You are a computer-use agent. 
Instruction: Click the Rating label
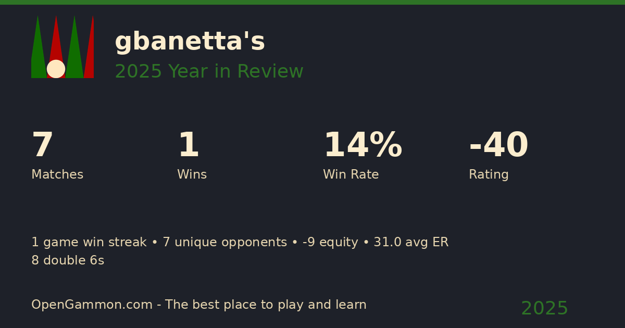coord(489,175)
